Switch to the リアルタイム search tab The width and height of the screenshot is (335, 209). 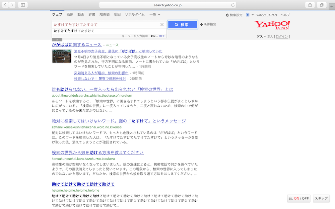135,15
